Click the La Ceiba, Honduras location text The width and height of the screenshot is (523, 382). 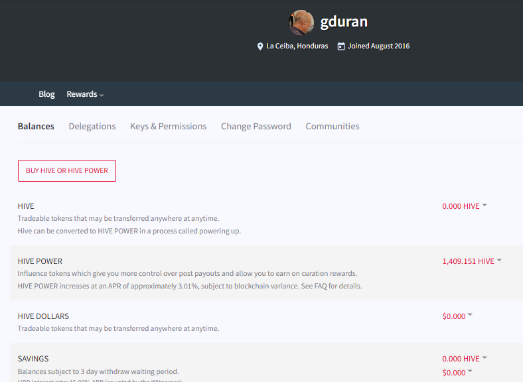297,46
